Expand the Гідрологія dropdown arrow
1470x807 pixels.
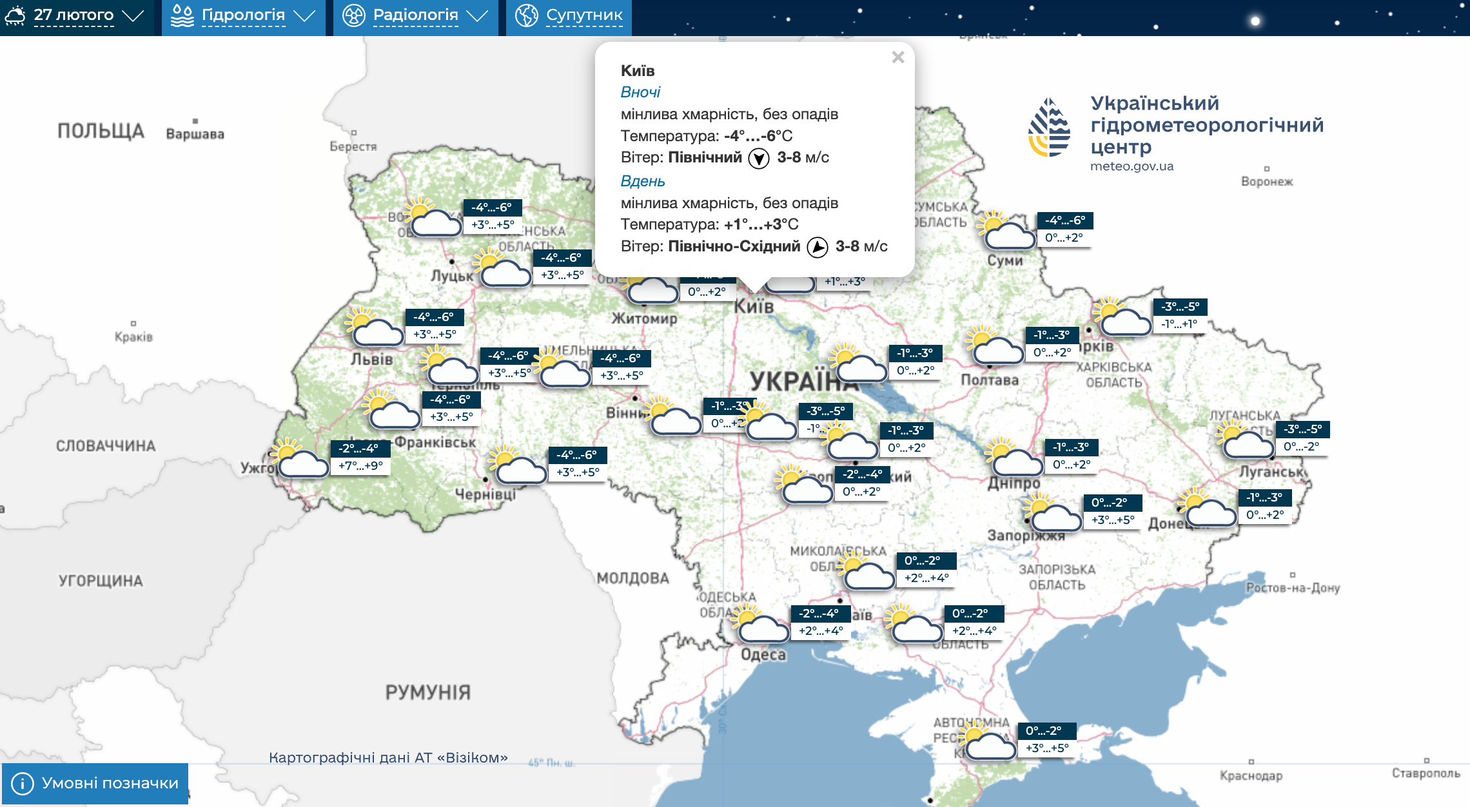tap(304, 15)
